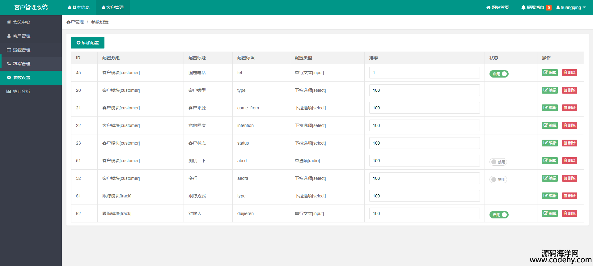Delete the 对接人 config row
This screenshot has width=593, height=266.
(570, 213)
